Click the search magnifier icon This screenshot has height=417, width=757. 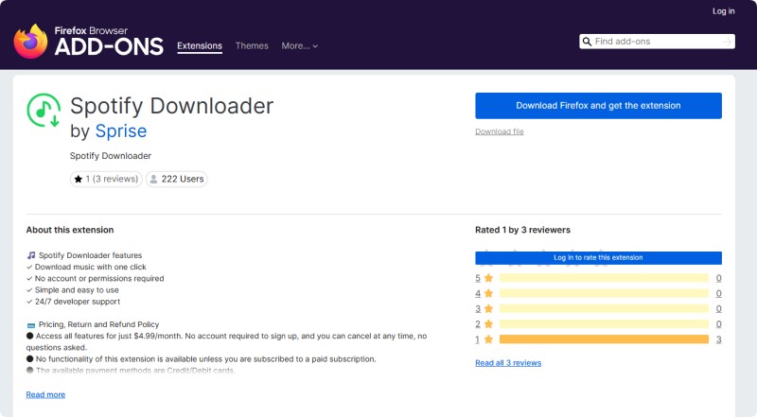coord(587,42)
